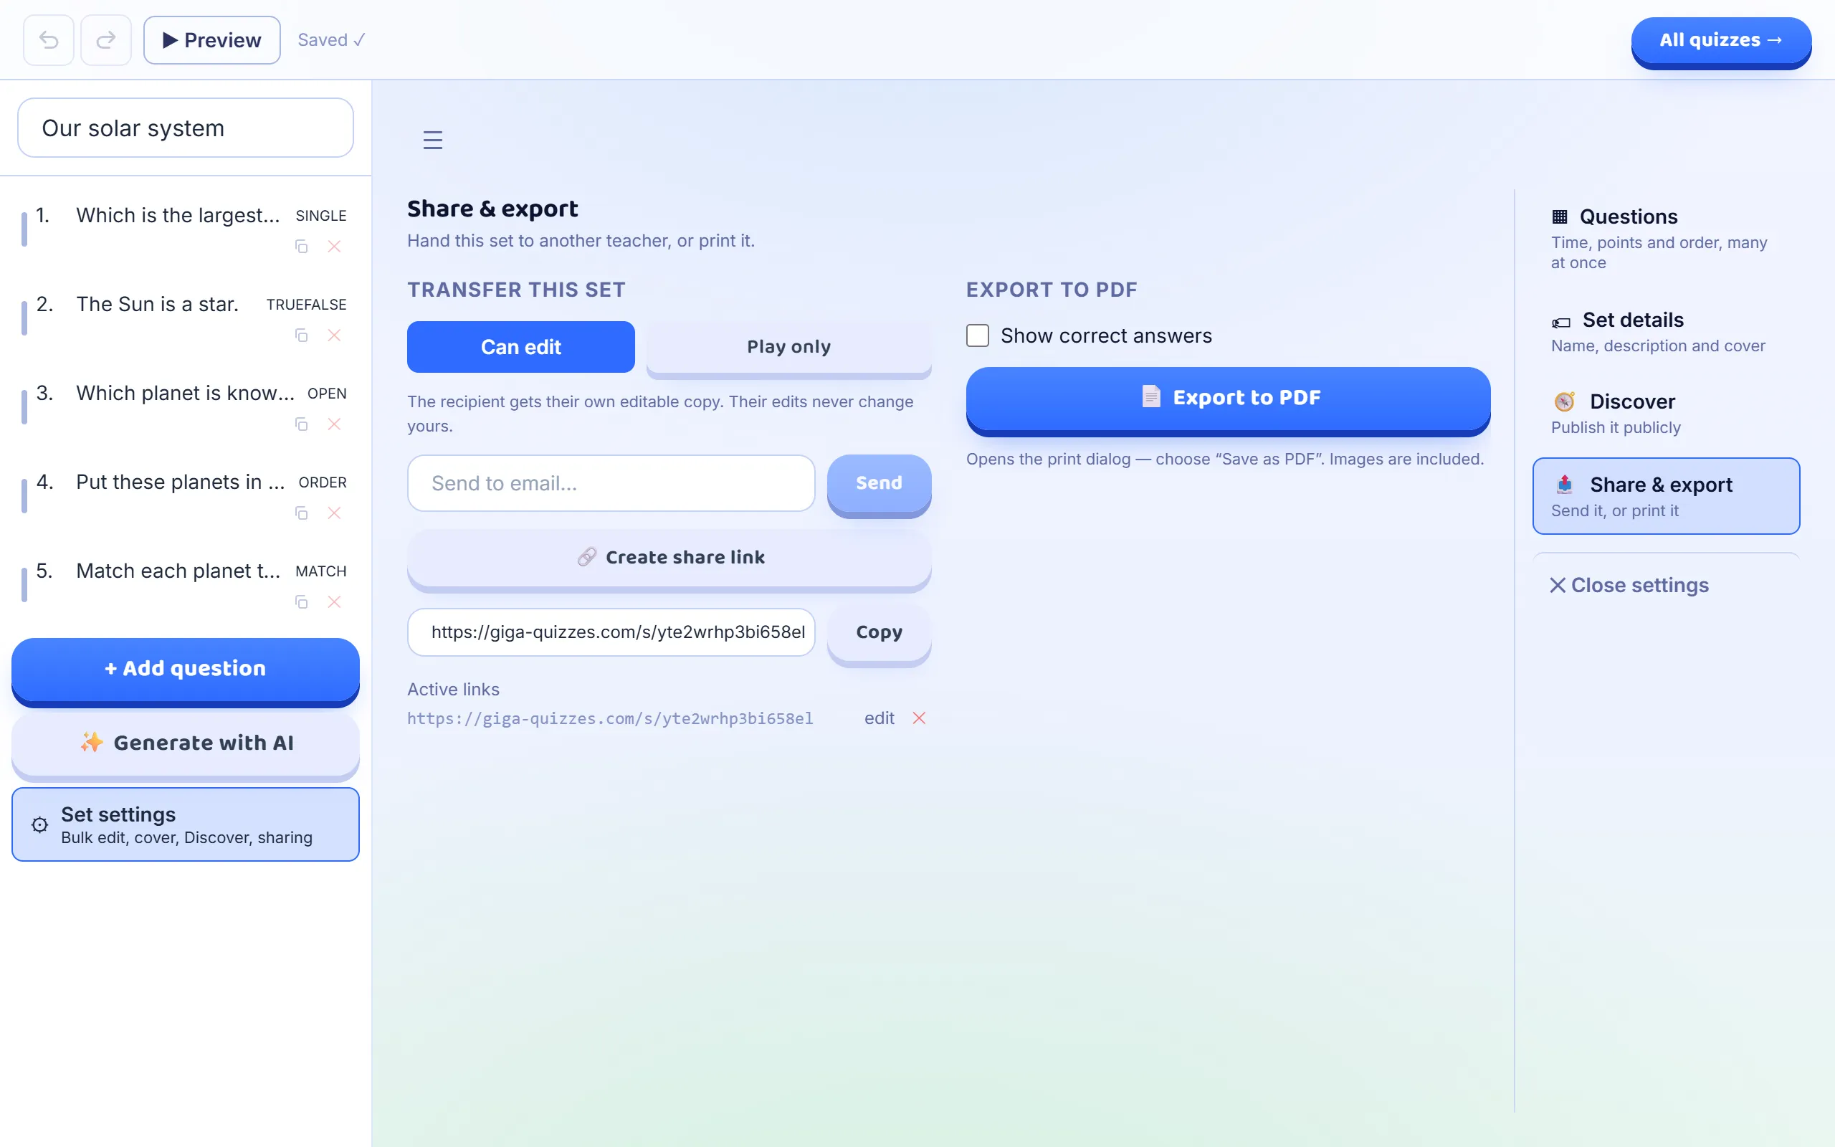The width and height of the screenshot is (1835, 1147).
Task: Click the generated share URL field
Action: pyautogui.click(x=611, y=632)
